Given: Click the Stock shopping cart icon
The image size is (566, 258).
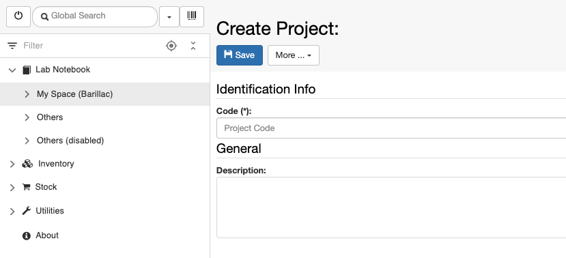Looking at the screenshot, I should tap(26, 187).
